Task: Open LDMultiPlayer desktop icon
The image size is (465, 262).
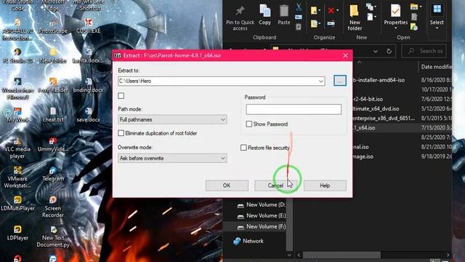Action: tap(17, 204)
